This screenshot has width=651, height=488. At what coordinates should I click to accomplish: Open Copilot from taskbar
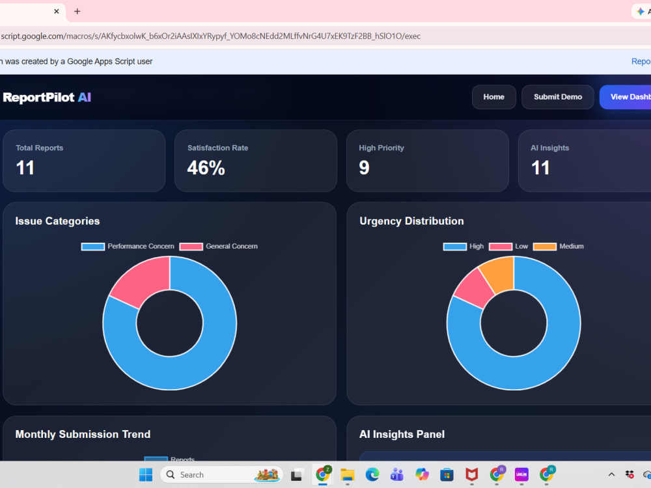[x=422, y=474]
